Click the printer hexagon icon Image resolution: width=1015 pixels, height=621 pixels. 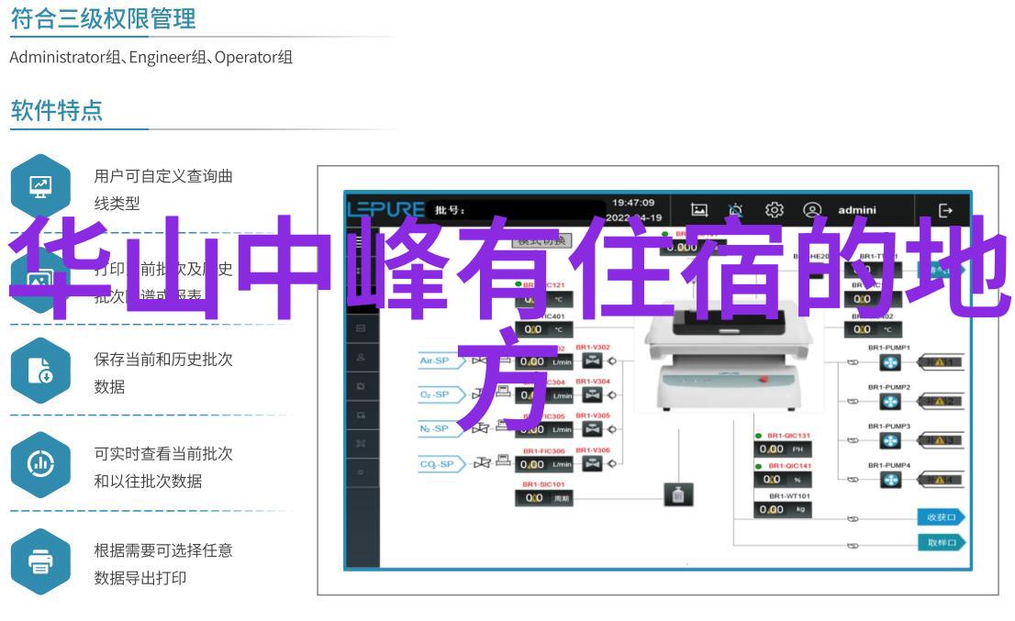[x=40, y=560]
